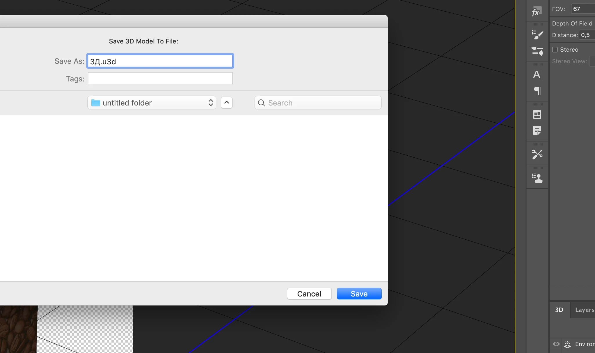Collapse the file browser with chevron button
The height and width of the screenshot is (353, 595).
point(227,103)
